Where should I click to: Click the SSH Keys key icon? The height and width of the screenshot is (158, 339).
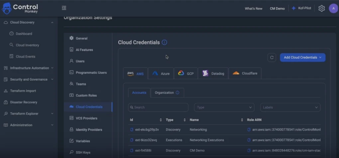71,152
